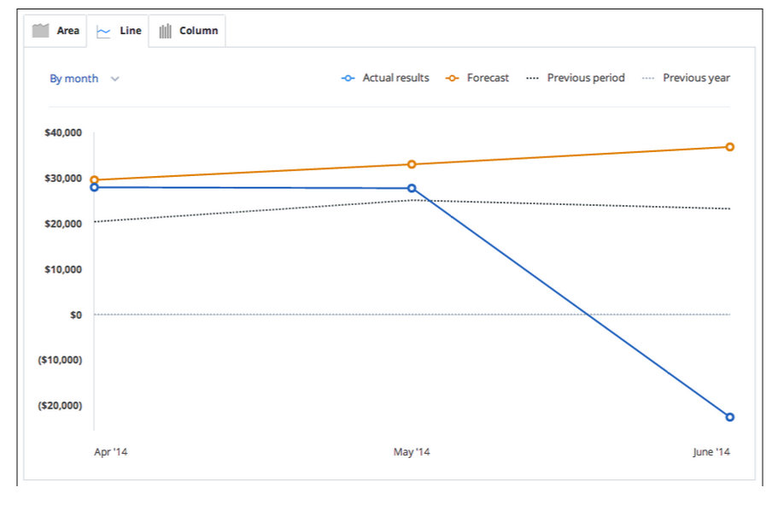Click the Forecast data point for May '14
The height and width of the screenshot is (511, 778).
(x=412, y=164)
